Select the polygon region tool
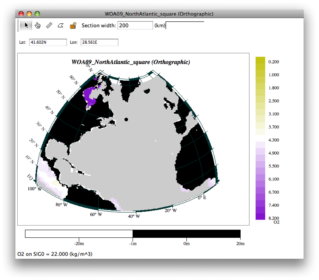 click(61, 25)
